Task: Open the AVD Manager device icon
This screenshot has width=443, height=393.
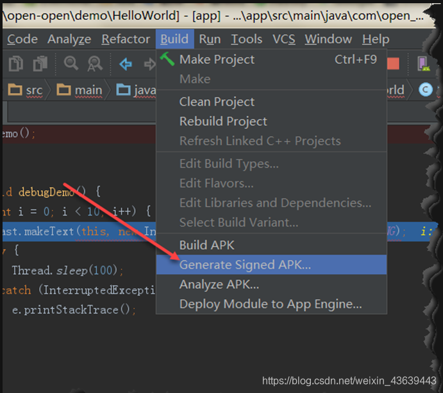Action: pos(423,63)
